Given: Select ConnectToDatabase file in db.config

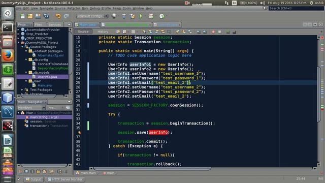Looking at the screenshot, I should (53, 64).
